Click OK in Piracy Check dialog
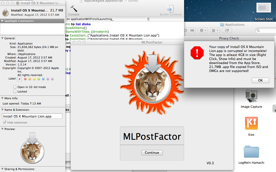This screenshot has height=172, width=276. (260, 80)
